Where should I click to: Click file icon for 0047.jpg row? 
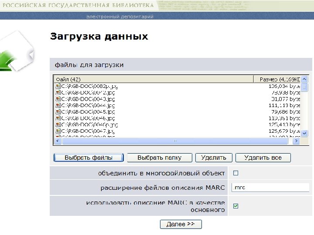tap(58, 131)
